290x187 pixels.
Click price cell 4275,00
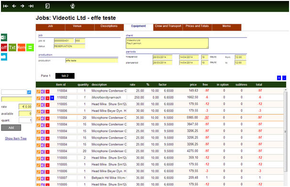193,151
